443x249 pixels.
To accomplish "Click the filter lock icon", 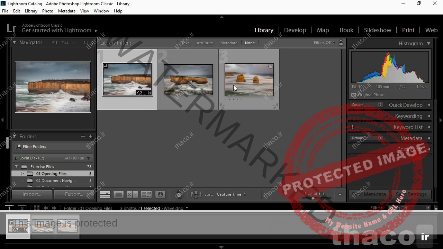I will click(341, 43).
